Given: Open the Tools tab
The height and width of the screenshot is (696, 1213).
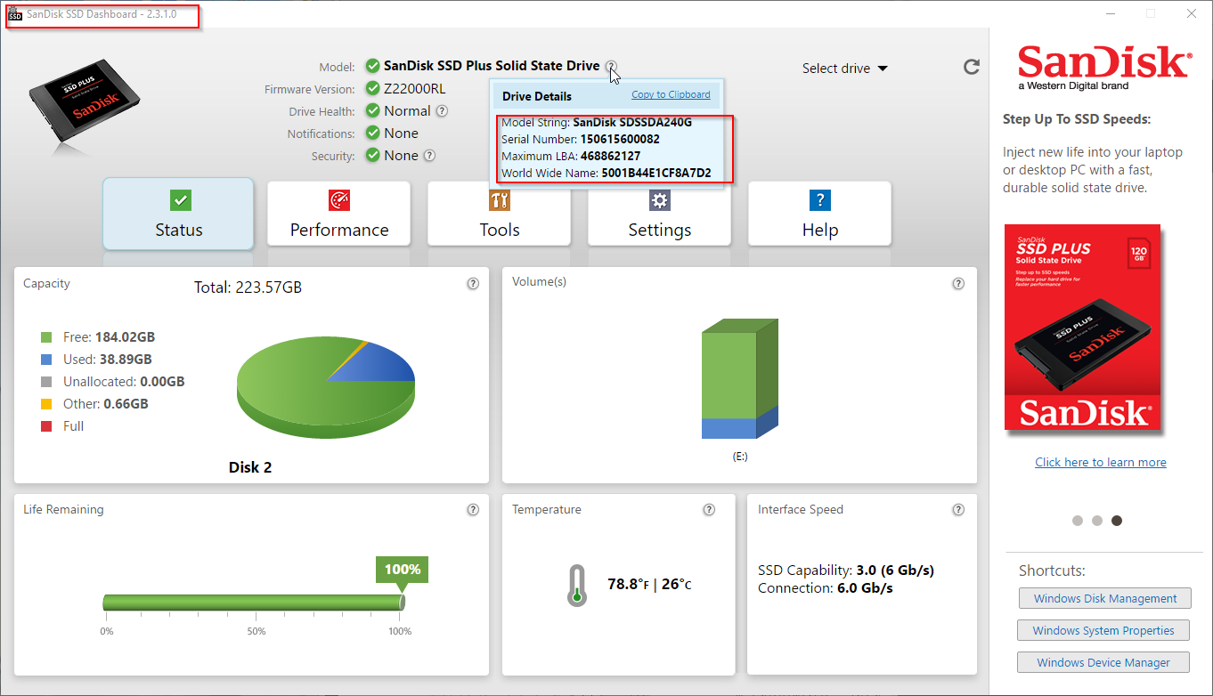Looking at the screenshot, I should [x=500, y=214].
